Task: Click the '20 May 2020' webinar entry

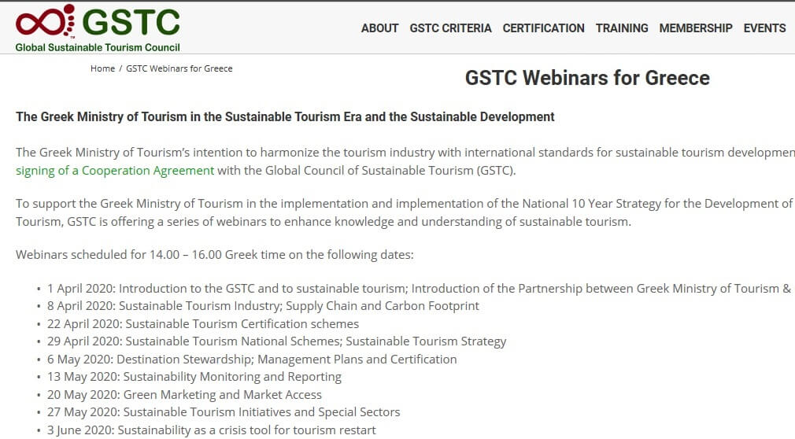Action: point(184,395)
